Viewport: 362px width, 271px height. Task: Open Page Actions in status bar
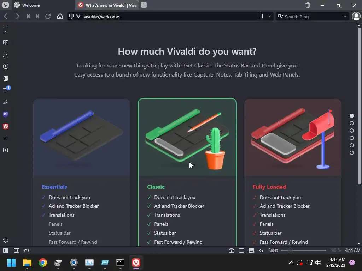click(261, 251)
